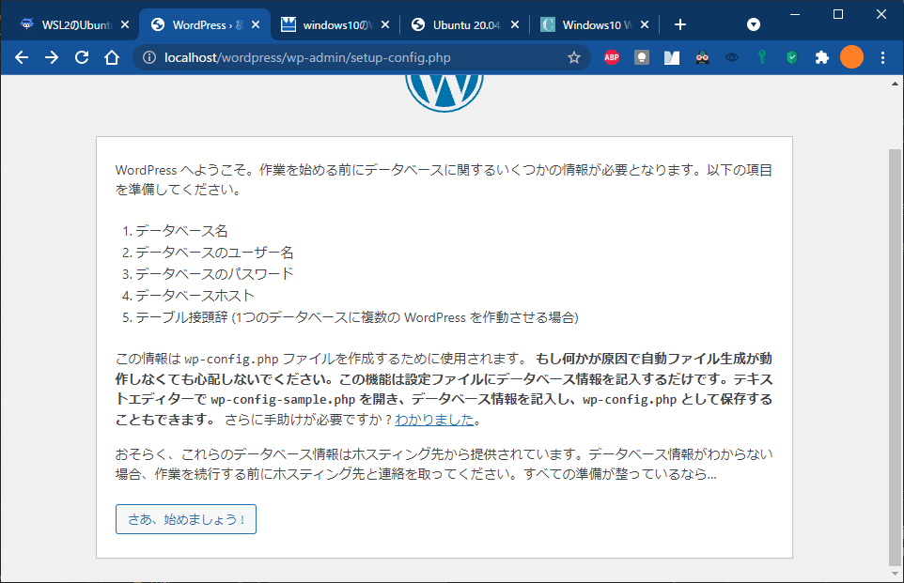Open the browser home page
The width and height of the screenshot is (904, 583).
tap(112, 57)
